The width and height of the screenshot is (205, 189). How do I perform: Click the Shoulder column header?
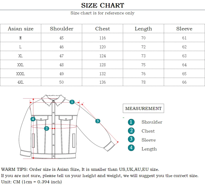tap(62, 29)
